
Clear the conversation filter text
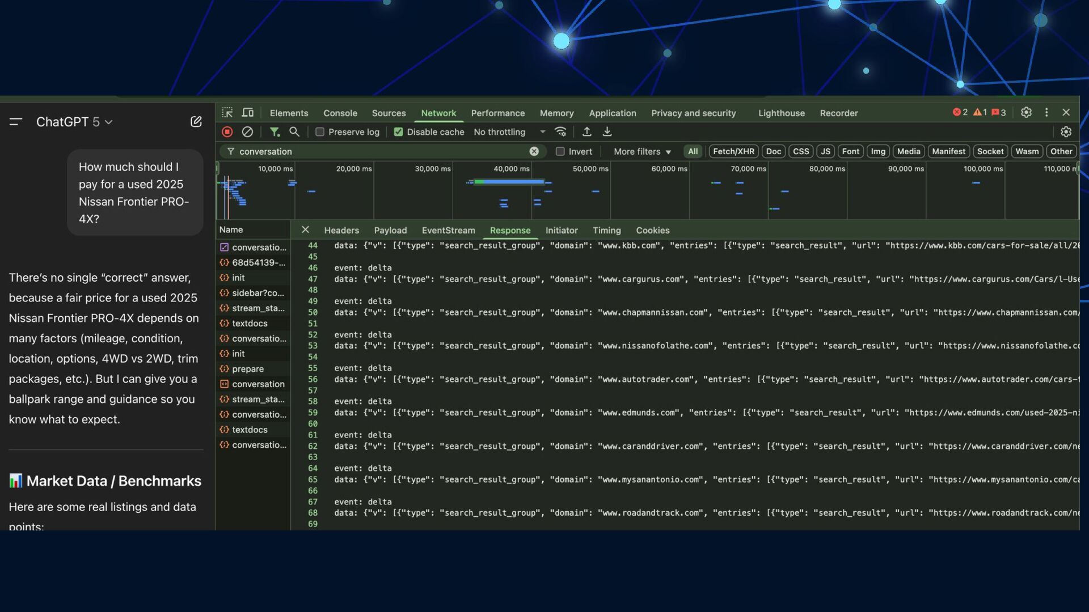(534, 151)
